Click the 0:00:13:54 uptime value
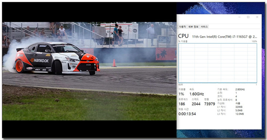This screenshot has height=140, width=267. [x=187, y=114]
